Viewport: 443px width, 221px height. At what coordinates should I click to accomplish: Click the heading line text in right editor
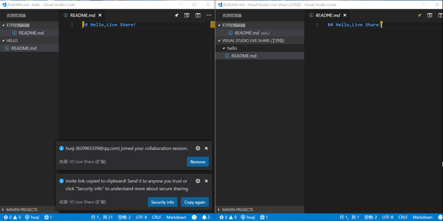[x=354, y=25]
